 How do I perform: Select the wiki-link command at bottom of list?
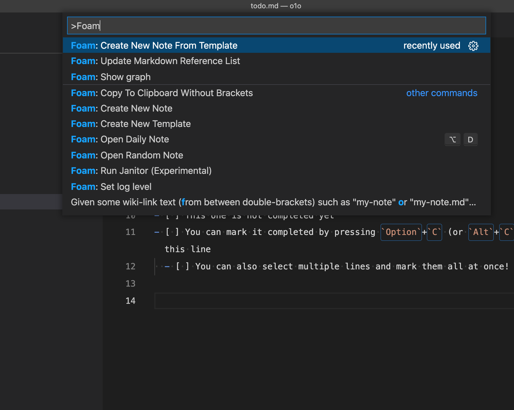[273, 202]
